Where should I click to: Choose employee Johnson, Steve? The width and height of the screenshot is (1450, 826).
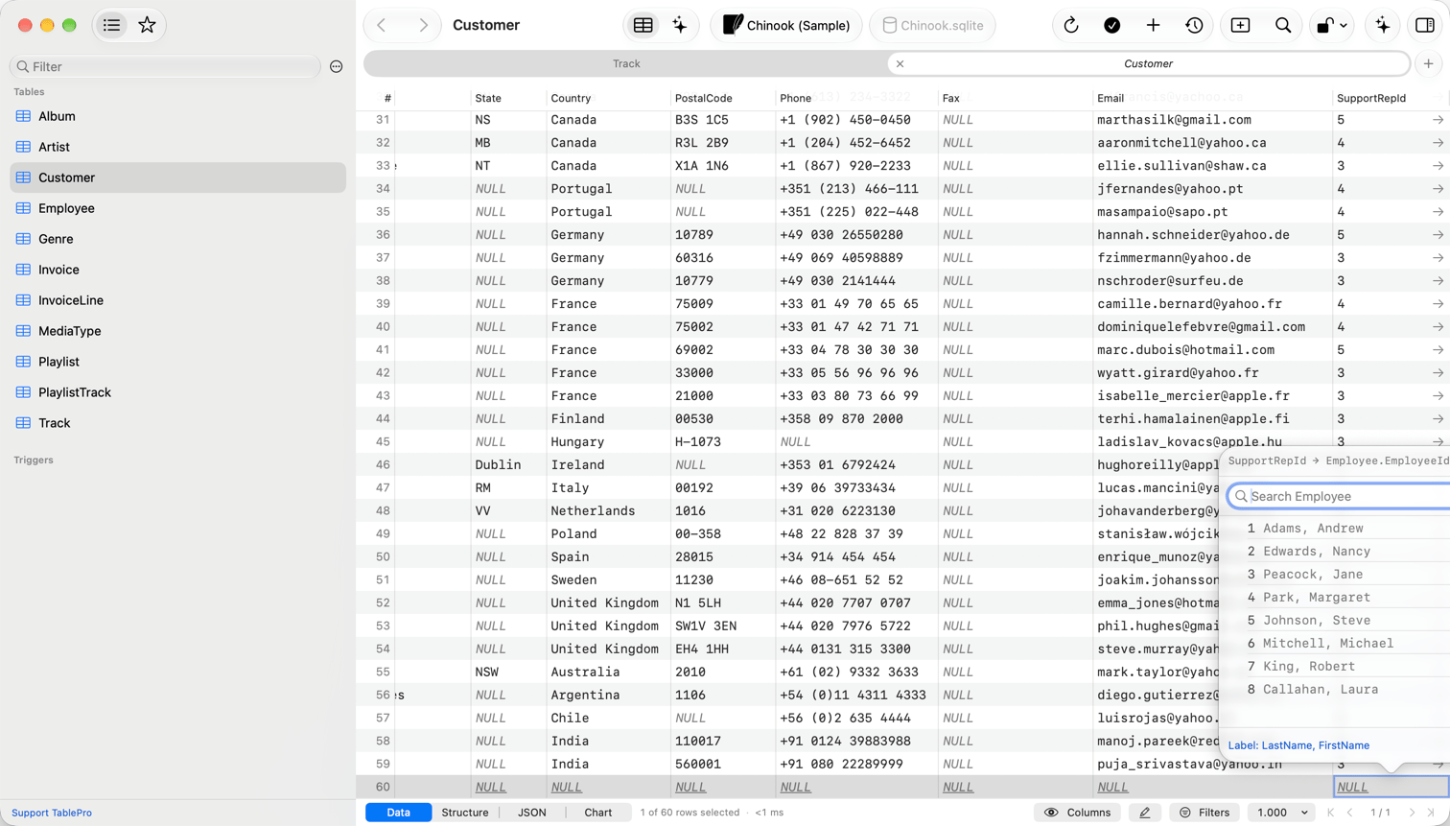tap(1335, 621)
